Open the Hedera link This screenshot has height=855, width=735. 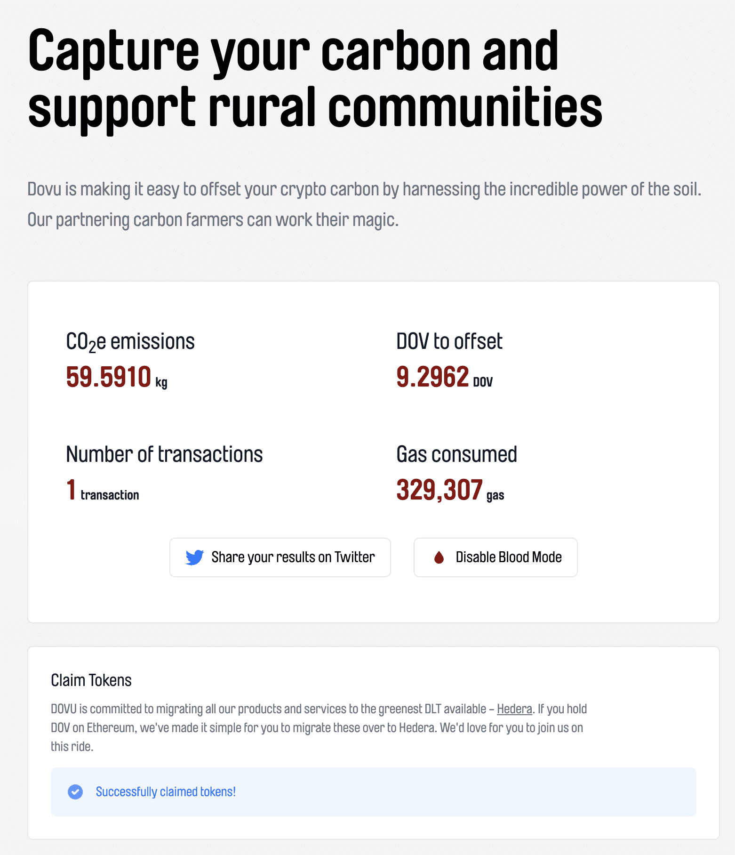(x=514, y=709)
